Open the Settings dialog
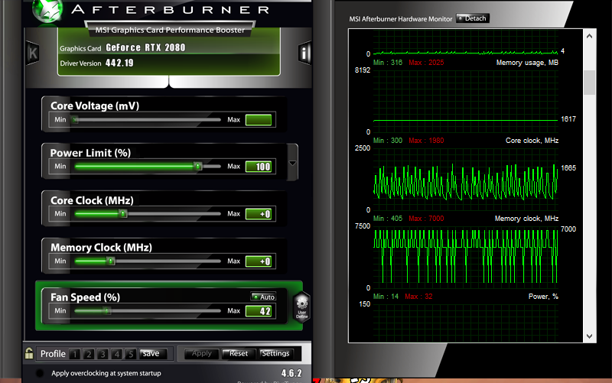The height and width of the screenshot is (383, 612). point(276,353)
